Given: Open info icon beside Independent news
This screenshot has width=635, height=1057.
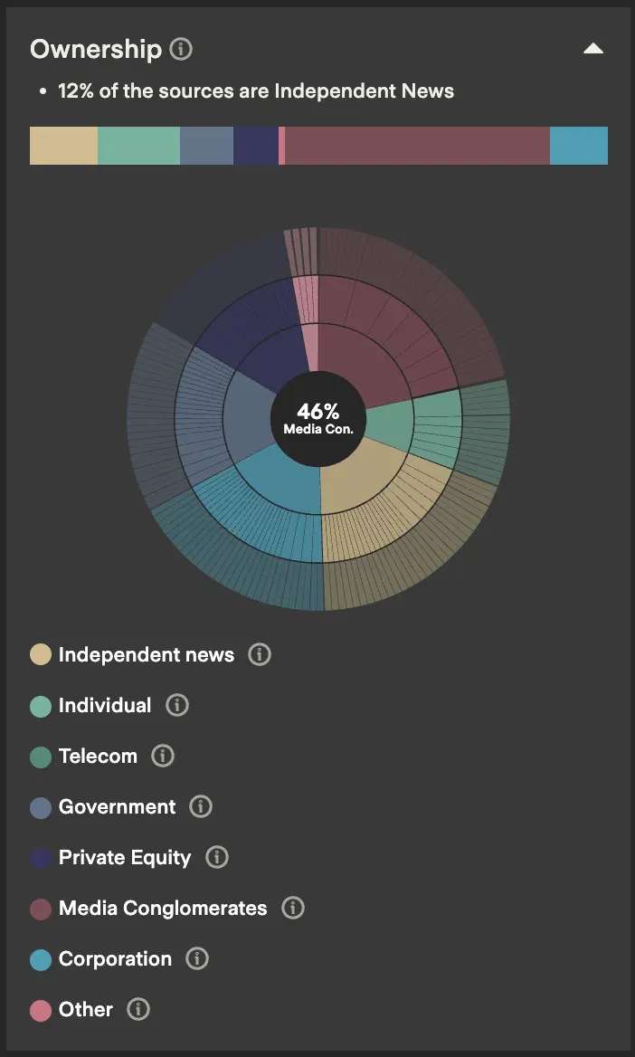Looking at the screenshot, I should (x=260, y=654).
